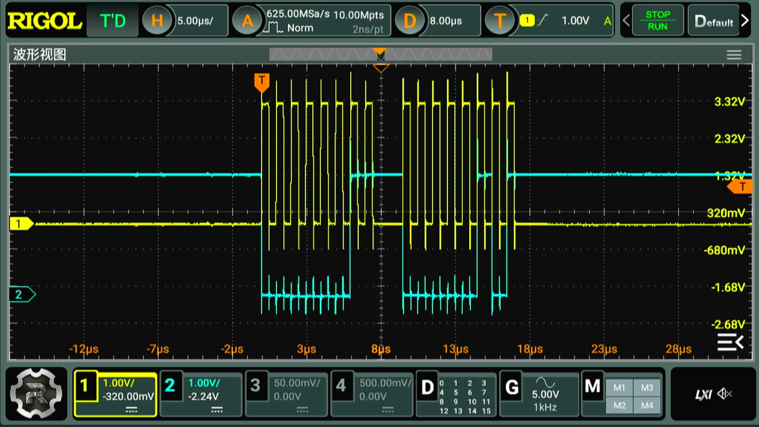Image resolution: width=759 pixels, height=427 pixels.
Task: Click the LXI network status icon
Action: pos(703,394)
